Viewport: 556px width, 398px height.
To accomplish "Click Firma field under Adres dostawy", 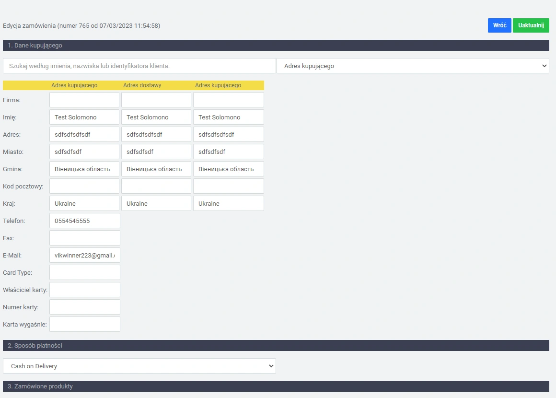I will pyautogui.click(x=156, y=100).
